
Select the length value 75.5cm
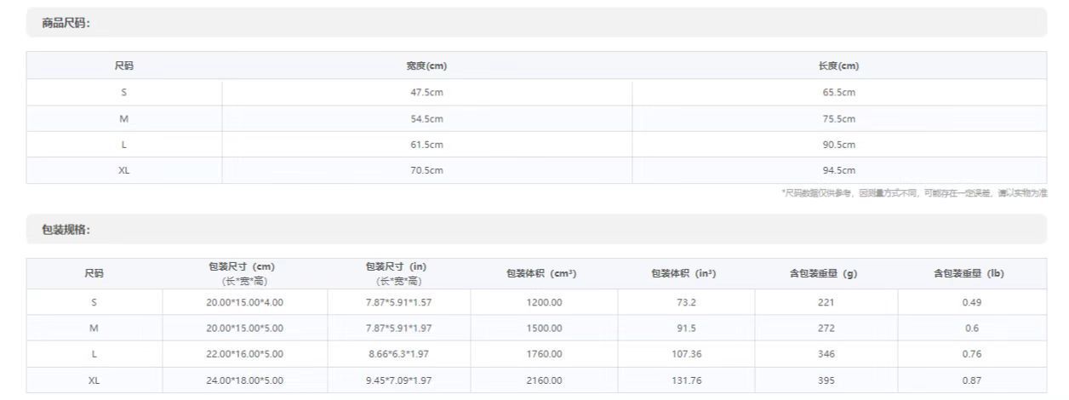point(838,118)
